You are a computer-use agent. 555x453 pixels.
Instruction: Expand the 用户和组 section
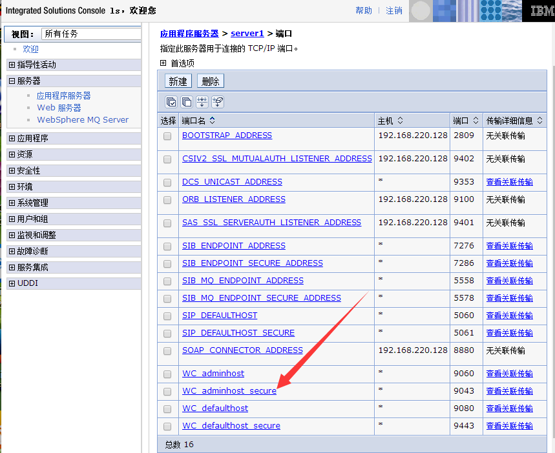(x=12, y=219)
